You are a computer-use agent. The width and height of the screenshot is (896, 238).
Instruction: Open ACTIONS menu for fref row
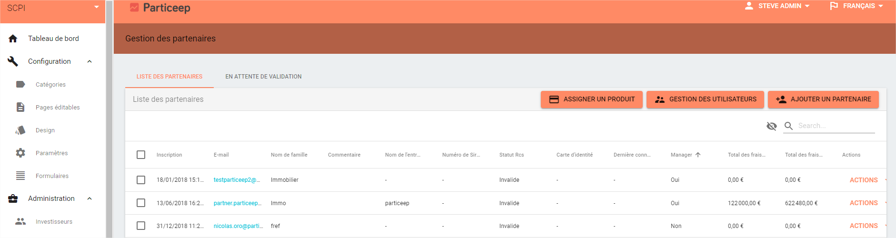[x=864, y=226]
